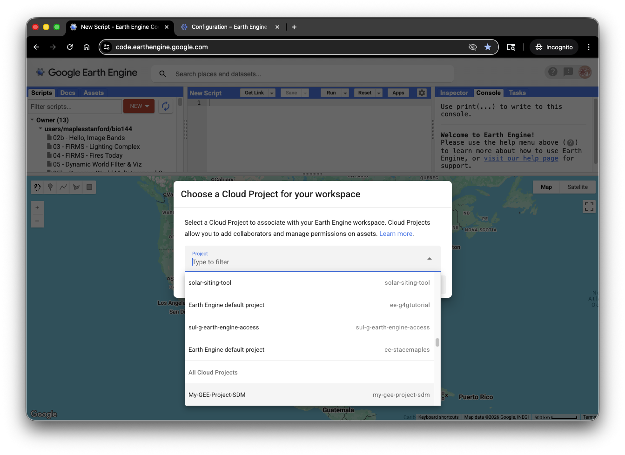
Task: Collapse the Project selection dropdown arrow
Action: click(429, 259)
